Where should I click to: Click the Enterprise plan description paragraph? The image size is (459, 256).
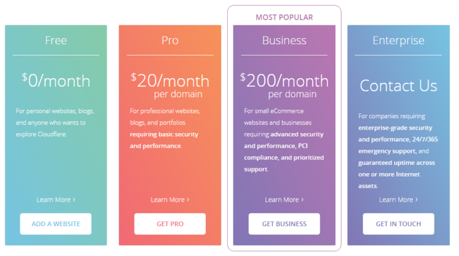[x=398, y=151]
